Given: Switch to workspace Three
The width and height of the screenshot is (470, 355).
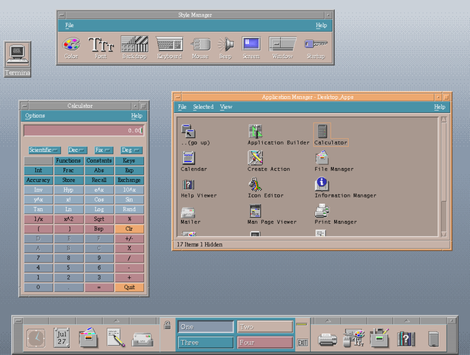Looking at the screenshot, I should pyautogui.click(x=206, y=343).
